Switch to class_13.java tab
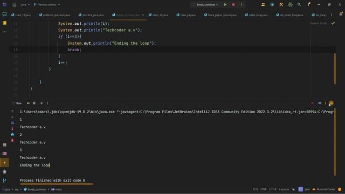Viewport: 345px width, 194px height. tap(158, 15)
